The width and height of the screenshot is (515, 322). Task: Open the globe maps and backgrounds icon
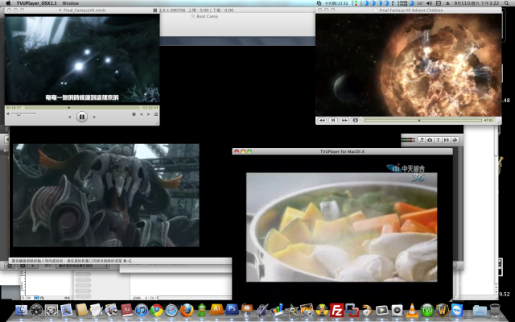coord(455,140)
